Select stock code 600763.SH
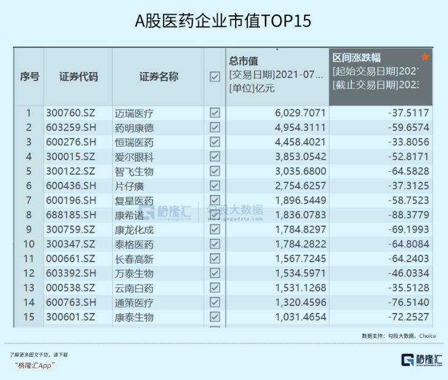 pyautogui.click(x=71, y=302)
